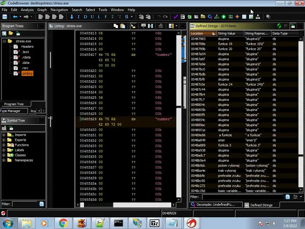Image resolution: width=305 pixels, height=229 pixels.
Task: Select the 'potom vykonaj' string row
Action: (x=244, y=165)
